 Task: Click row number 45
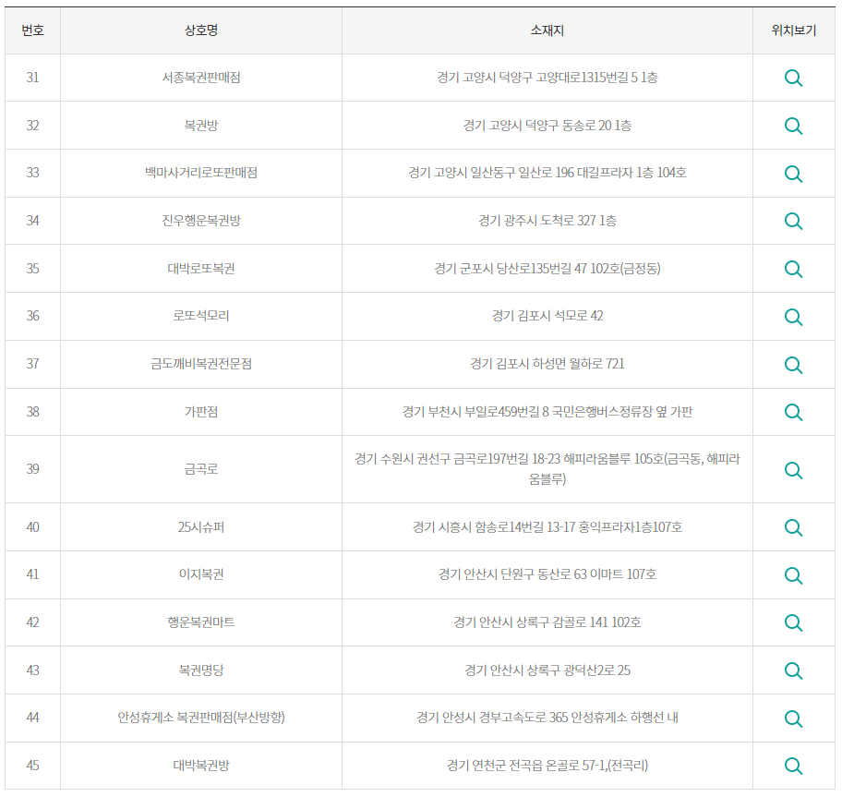(x=32, y=765)
